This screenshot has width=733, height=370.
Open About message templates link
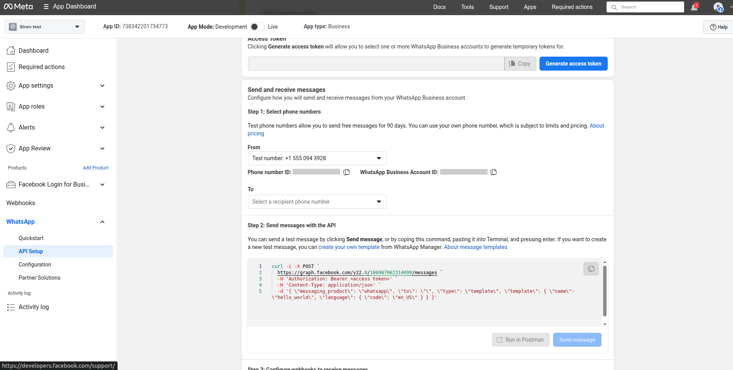tap(475, 247)
